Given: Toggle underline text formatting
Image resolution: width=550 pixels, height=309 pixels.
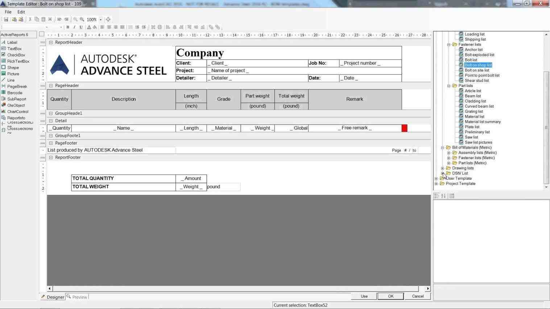Looking at the screenshot, I should [80, 27].
